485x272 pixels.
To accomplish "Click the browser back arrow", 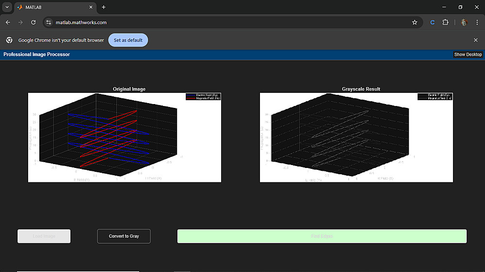I will [8, 22].
